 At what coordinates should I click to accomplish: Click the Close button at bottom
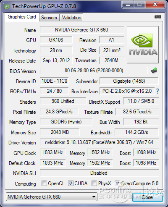point(147,197)
